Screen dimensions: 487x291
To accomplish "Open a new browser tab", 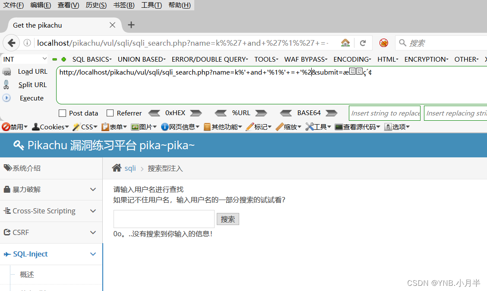I will pyautogui.click(x=131, y=25).
